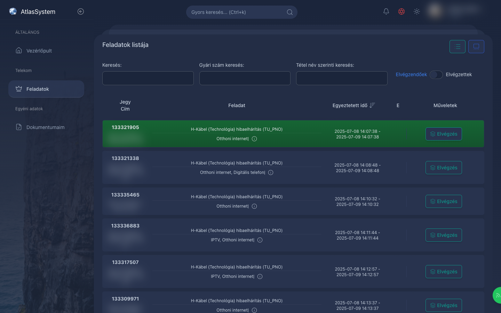Click Elvégzés for ticket 133336883
Viewport: 501px width, 313px height.
444,235
